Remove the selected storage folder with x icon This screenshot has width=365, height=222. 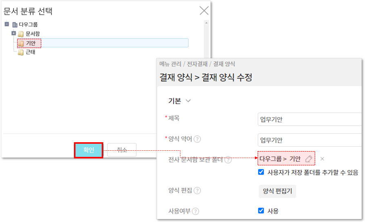point(322,159)
